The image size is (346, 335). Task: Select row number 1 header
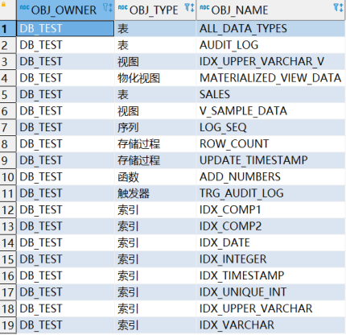pyautogui.click(x=8, y=28)
